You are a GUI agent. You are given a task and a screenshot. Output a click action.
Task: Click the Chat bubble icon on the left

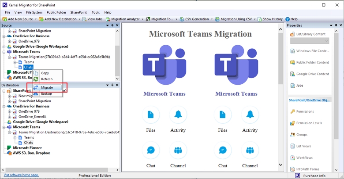151,150
